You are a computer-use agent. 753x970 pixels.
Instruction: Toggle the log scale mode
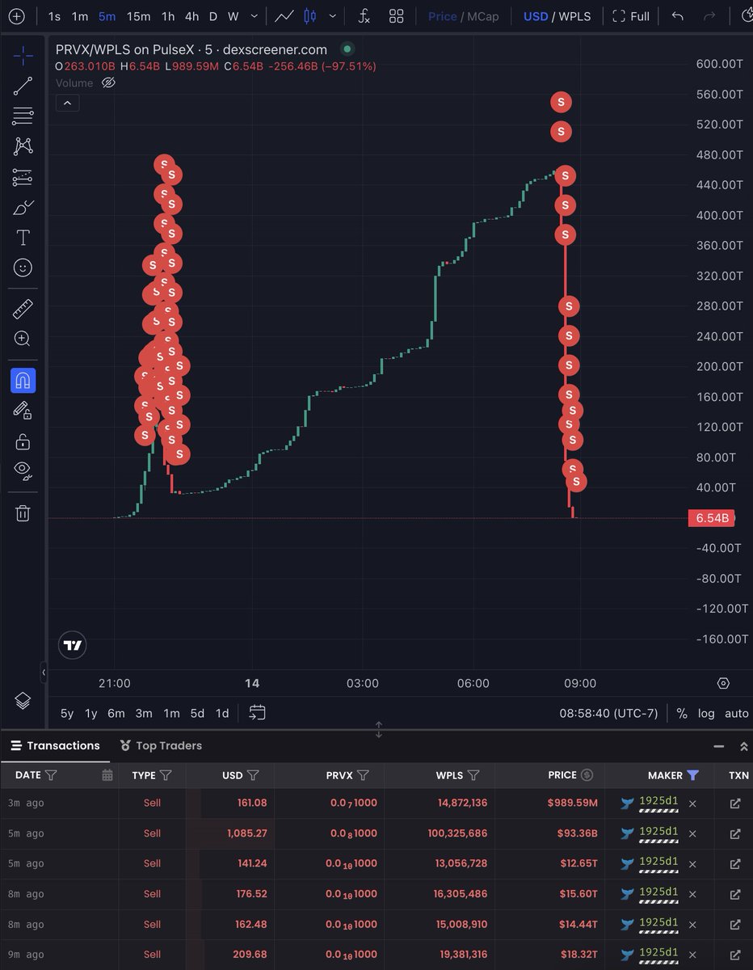(x=706, y=713)
